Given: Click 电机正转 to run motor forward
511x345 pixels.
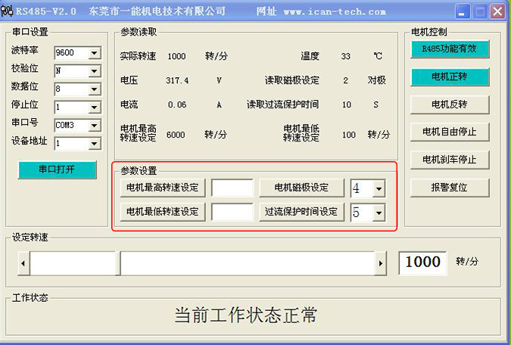Looking at the screenshot, I should [x=450, y=77].
